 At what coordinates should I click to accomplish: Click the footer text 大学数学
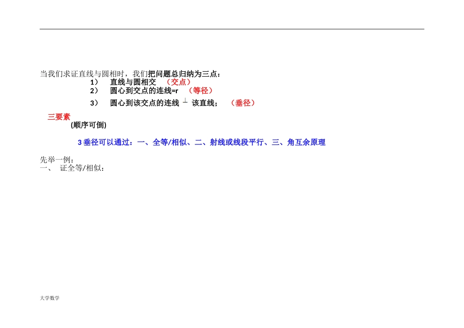[51, 299]
